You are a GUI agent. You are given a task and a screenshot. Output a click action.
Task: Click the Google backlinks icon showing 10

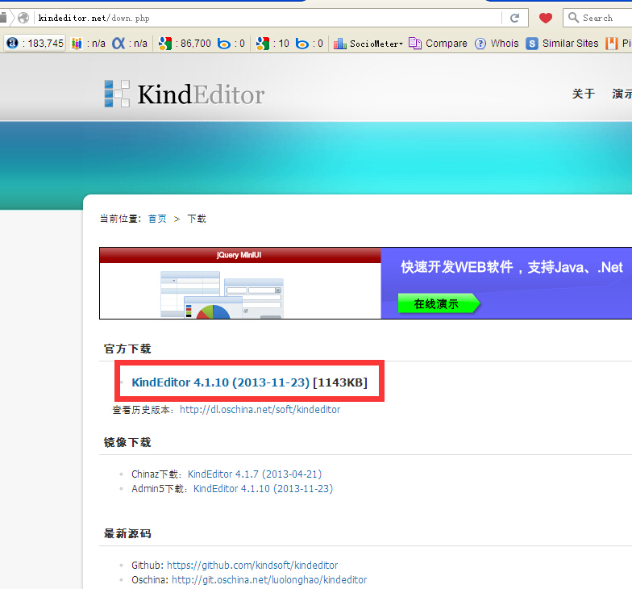click(263, 44)
